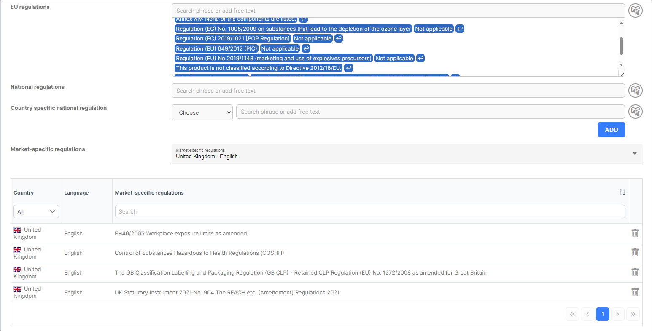This screenshot has width=652, height=331.
Task: Go to last page of table
Action: tap(633, 314)
